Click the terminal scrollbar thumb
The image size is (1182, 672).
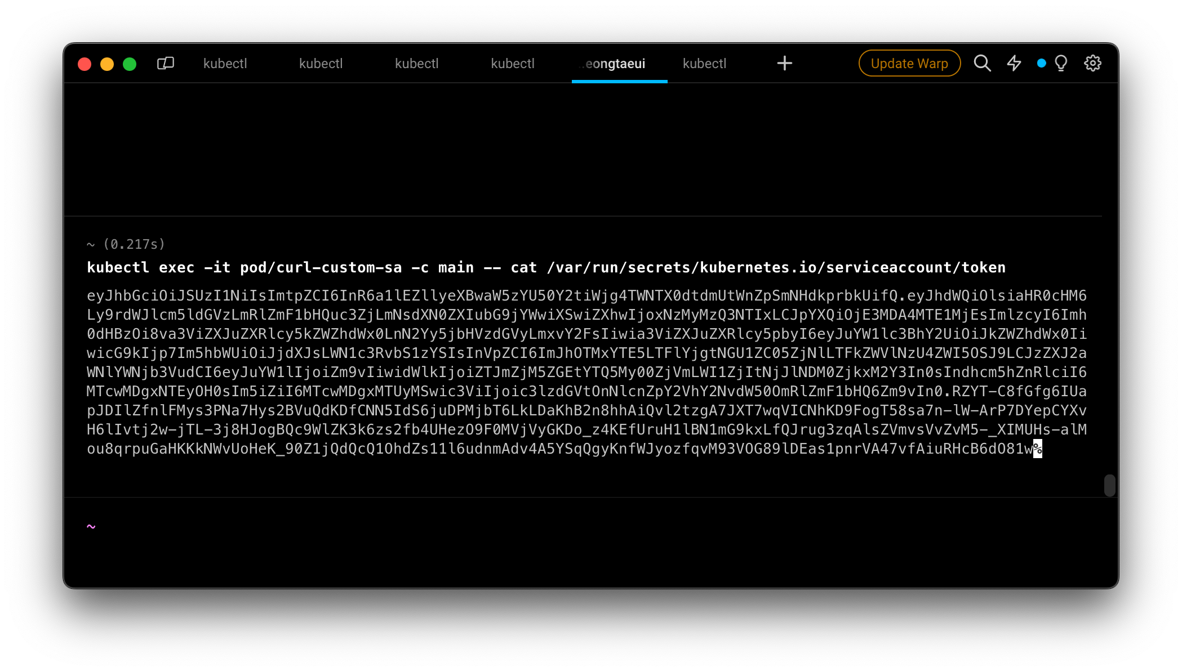coord(1109,485)
